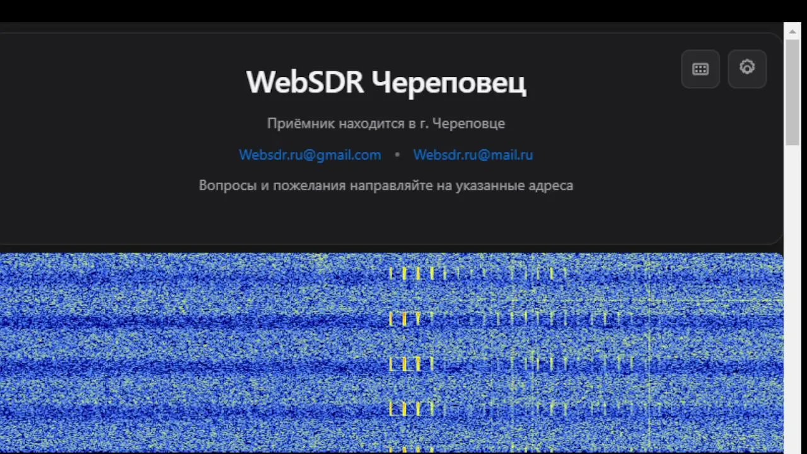This screenshot has width=807, height=454.
Task: Open the keyboard shortcuts icon button
Action: [700, 69]
